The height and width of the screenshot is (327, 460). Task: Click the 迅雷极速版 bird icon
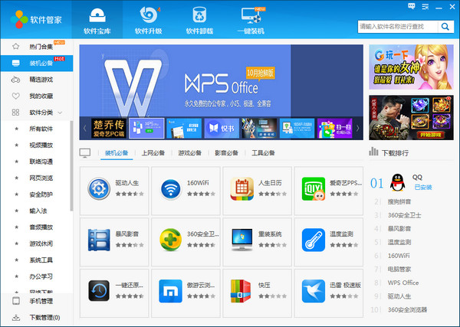(x=314, y=291)
